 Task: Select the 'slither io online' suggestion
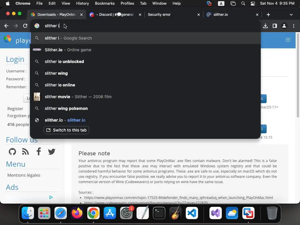[145, 85]
